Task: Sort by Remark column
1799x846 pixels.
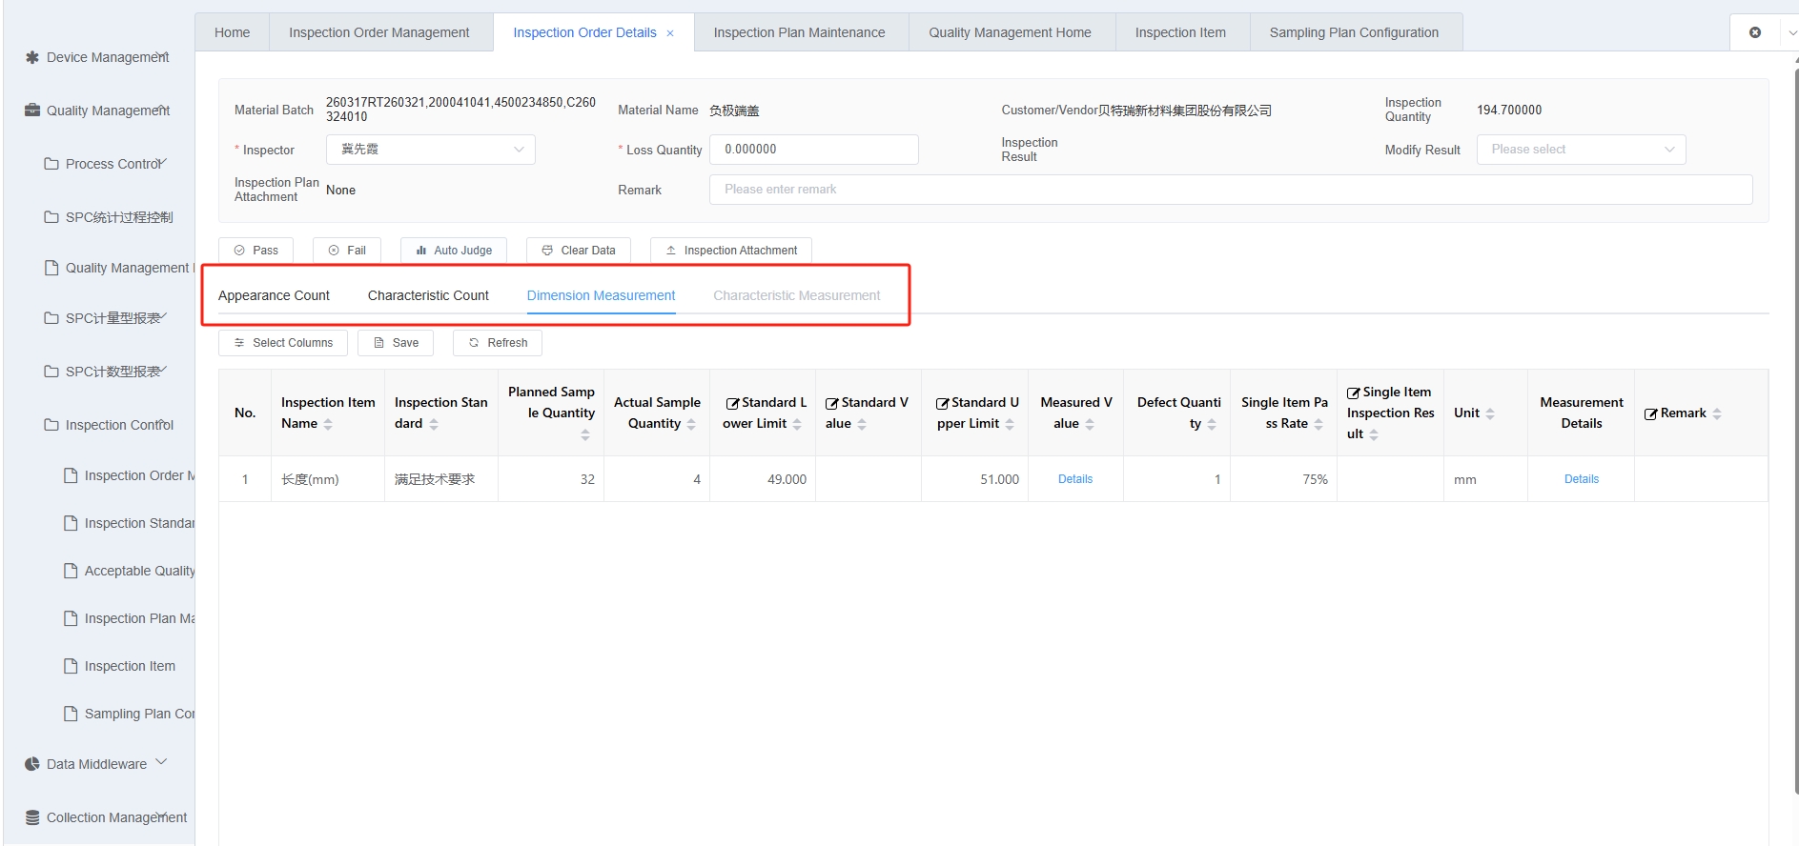Action: pos(1717,413)
